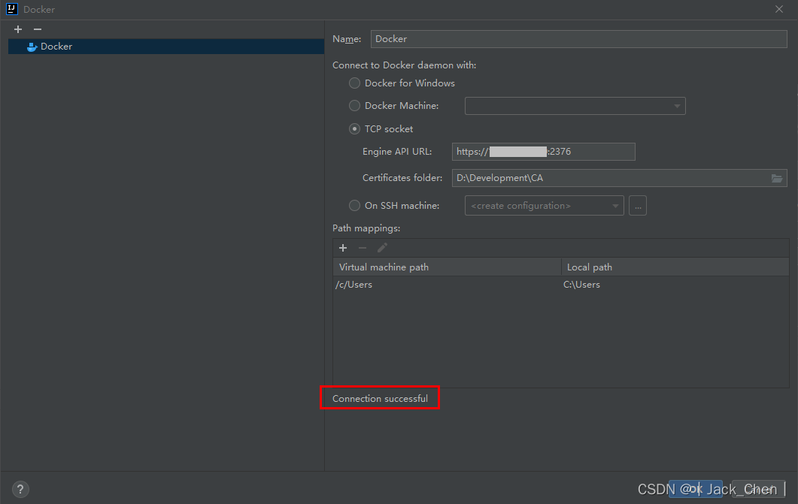Screen dimensions: 798x504
Task: Edit the Engine API URL field
Action: (544, 152)
